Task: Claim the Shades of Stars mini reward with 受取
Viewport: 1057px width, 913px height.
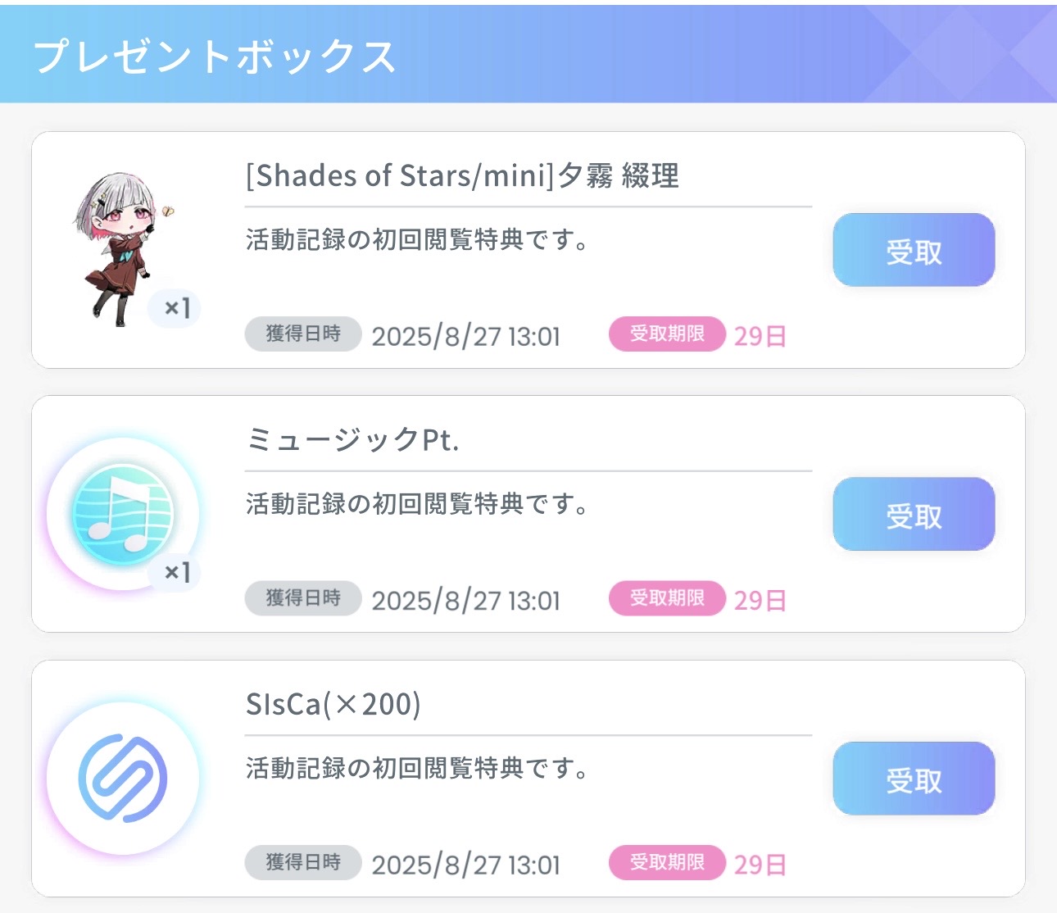Action: 914,251
